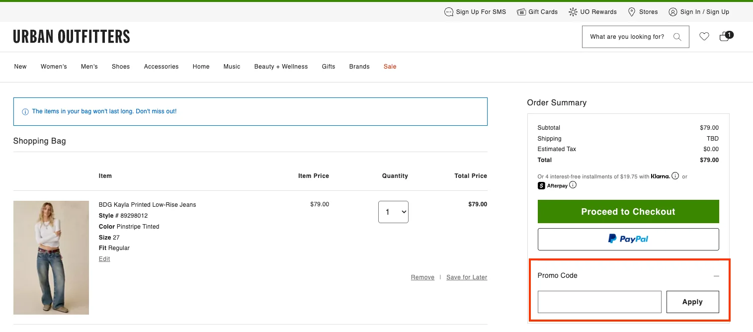Image resolution: width=753 pixels, height=332 pixels.
Task: Open the Music menu
Action: click(232, 67)
